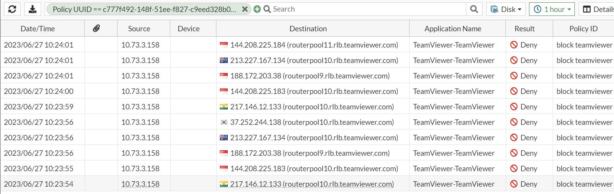Click source 10.73.3.158 in 10:23:59 row
Image resolution: width=614 pixels, height=194 pixels.
point(140,107)
